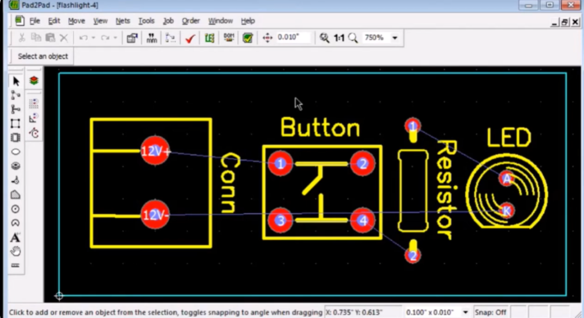The image size is (584, 318).
Task: Open the File menu
Action: pos(35,21)
